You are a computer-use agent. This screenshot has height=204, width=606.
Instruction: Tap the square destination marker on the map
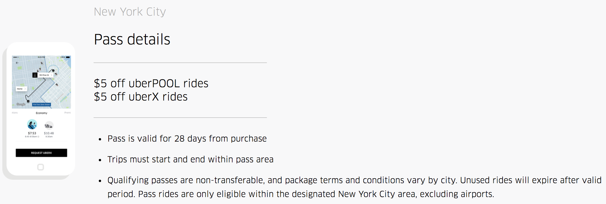(28, 101)
